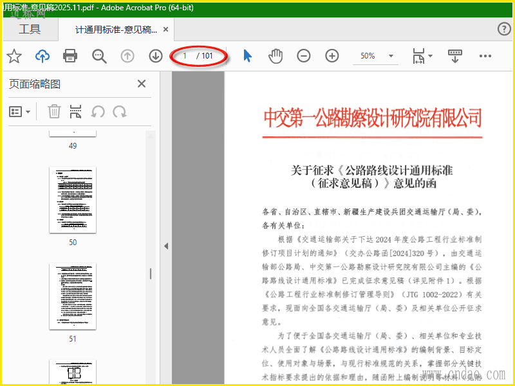Add document to favorites with star icon
Screen dimensions: 515x386
click(x=14, y=56)
